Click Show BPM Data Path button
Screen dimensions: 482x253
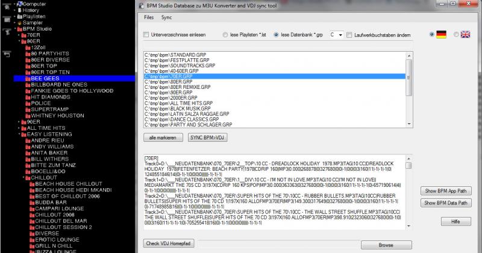click(446, 203)
